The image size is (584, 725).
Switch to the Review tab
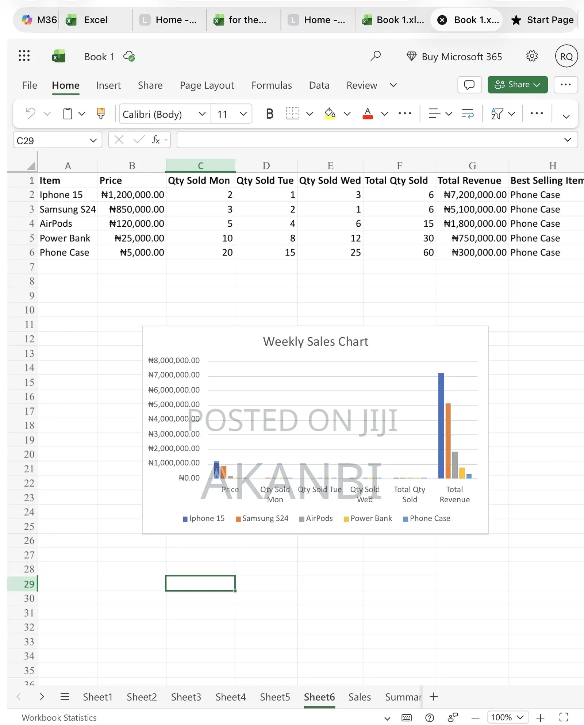(362, 85)
